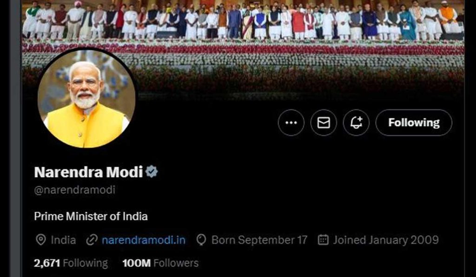Click the Born September 17 text
This screenshot has width=476, height=277.
pyautogui.click(x=259, y=240)
